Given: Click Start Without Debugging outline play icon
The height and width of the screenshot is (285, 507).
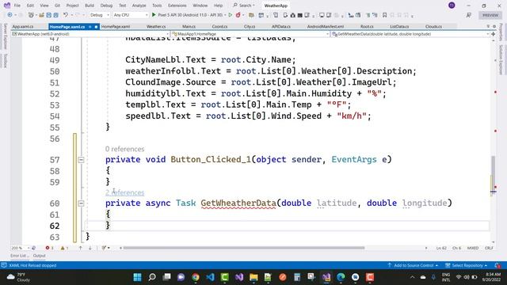Looking at the screenshot, I should 231,15.
